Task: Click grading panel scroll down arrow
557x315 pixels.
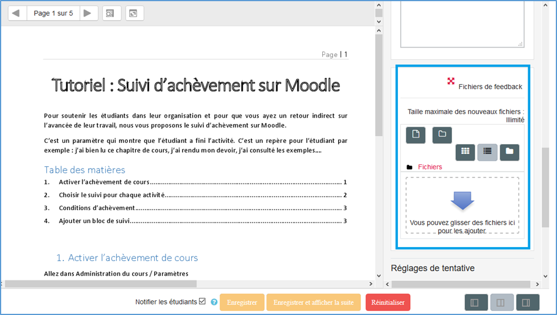Action: (545, 276)
